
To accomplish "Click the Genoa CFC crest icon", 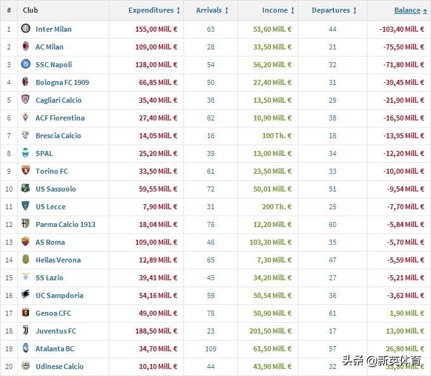I will [26, 313].
